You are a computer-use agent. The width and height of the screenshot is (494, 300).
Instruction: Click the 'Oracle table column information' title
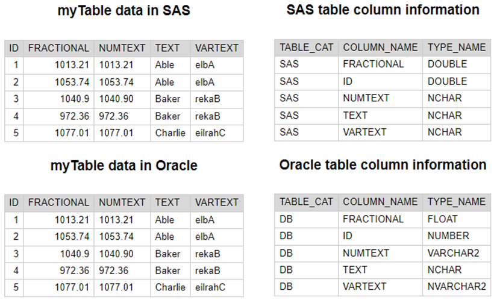point(383,165)
